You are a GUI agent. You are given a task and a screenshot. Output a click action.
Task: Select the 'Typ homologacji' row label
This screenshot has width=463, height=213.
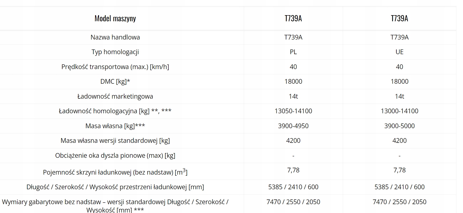pyautogui.click(x=115, y=52)
